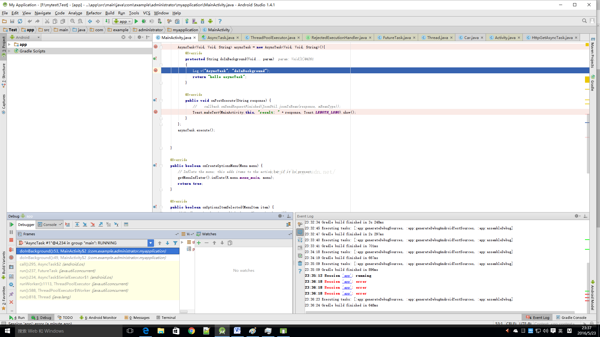Toggle breakpoint on the Log.v line
600x337 pixels.
[156, 70]
